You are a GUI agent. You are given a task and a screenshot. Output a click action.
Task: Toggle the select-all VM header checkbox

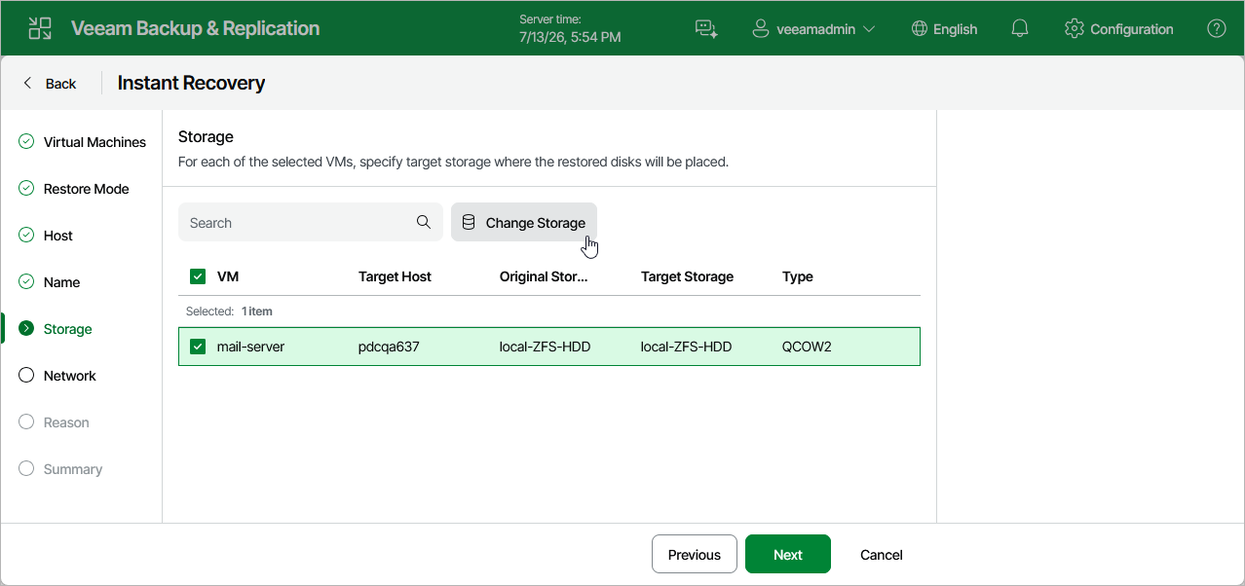coord(198,276)
